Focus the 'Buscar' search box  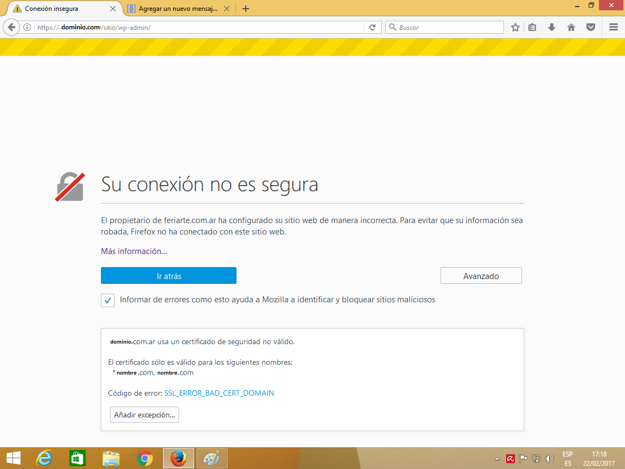(x=444, y=27)
